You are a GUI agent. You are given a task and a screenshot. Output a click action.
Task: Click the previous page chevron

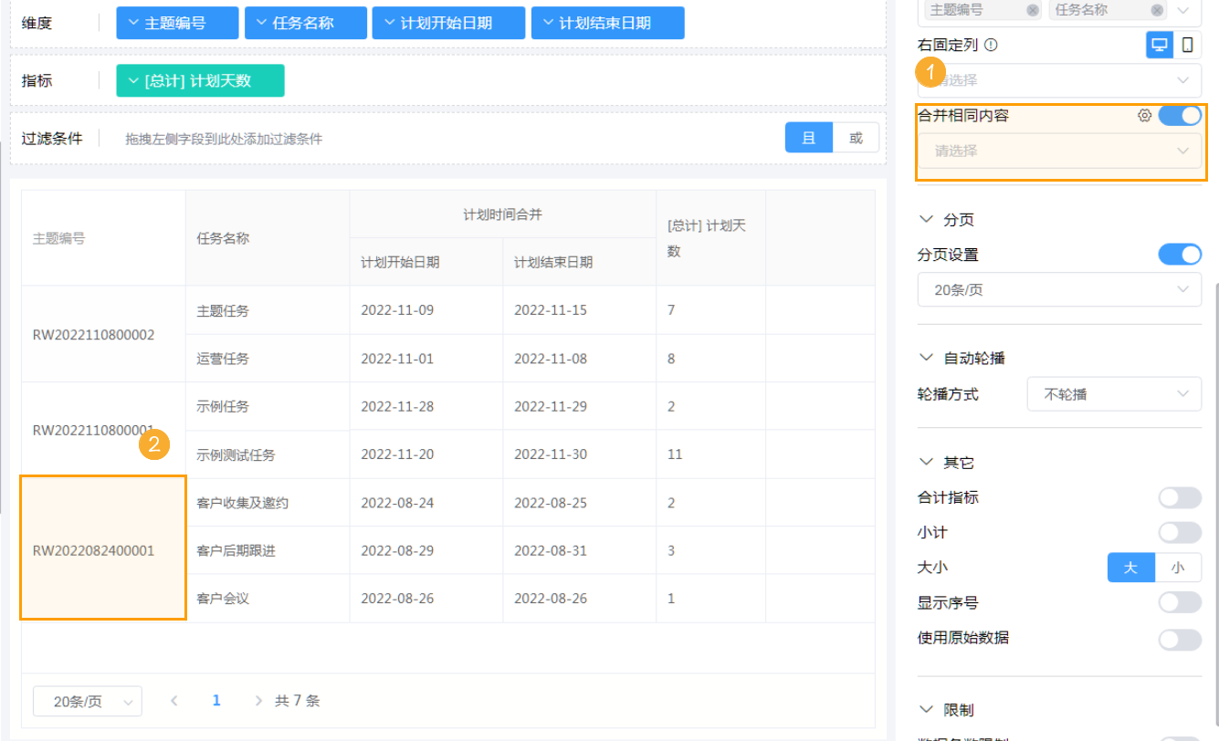point(173,700)
